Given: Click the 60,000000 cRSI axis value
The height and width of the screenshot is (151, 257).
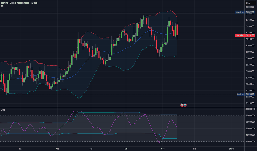Looking at the screenshot, I should coord(250,122).
